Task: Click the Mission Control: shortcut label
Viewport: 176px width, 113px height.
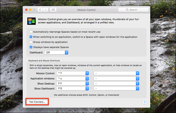Action: click(x=45, y=73)
